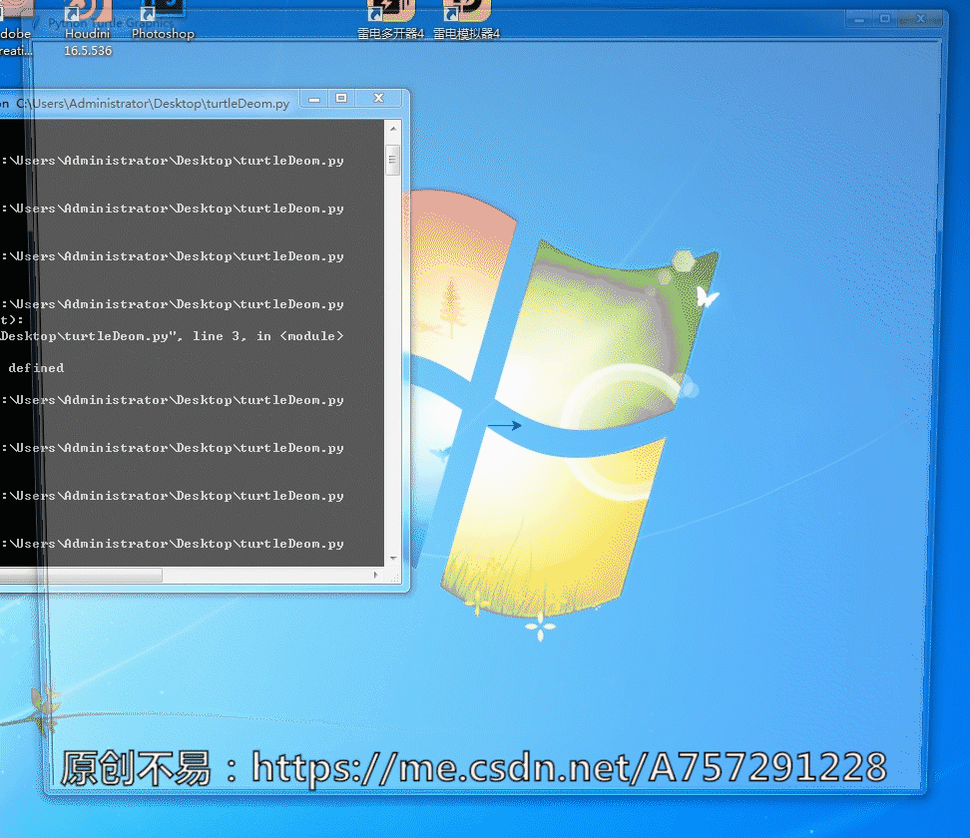
Task: Click the Python Turtle Graphics window title
Action: coord(112,24)
